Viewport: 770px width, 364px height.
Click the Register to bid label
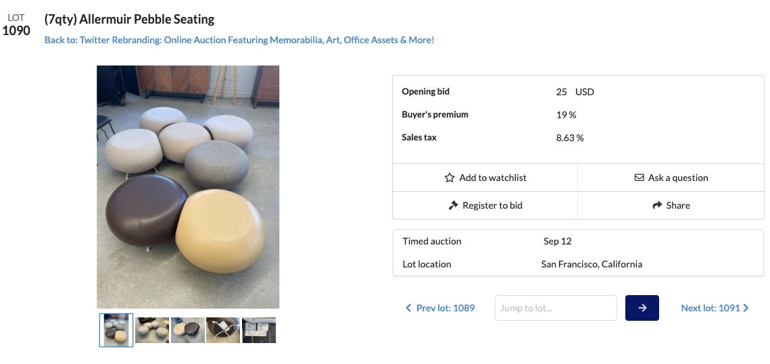coord(492,205)
